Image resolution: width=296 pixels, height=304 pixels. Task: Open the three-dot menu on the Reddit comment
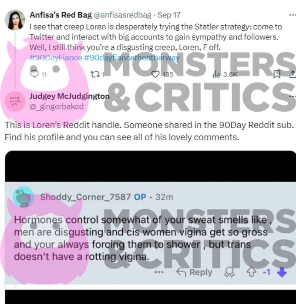[x=159, y=272]
